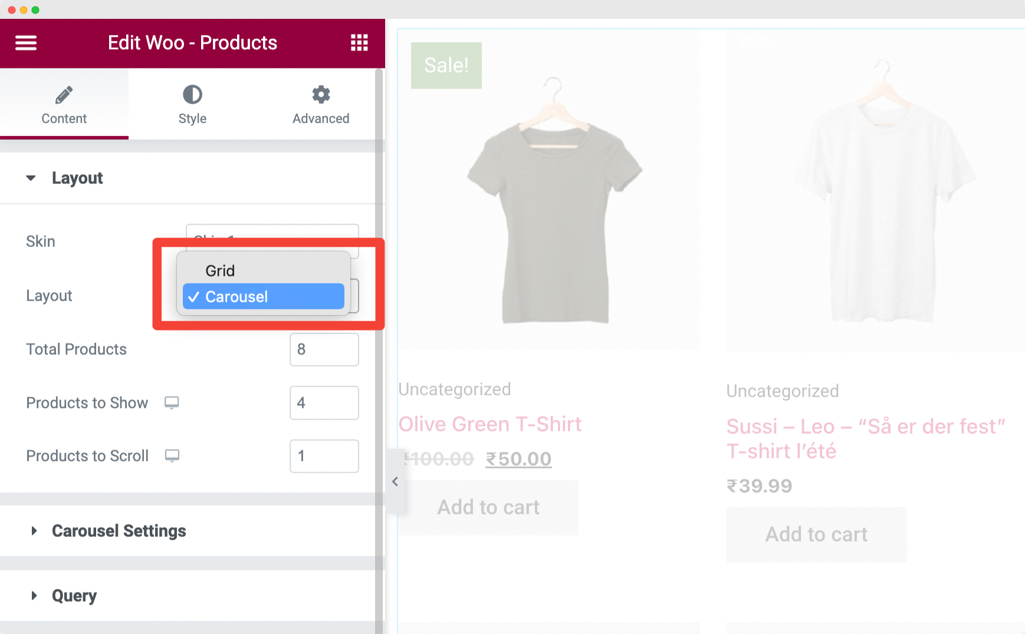Open the Elementor hamburger menu

pos(26,42)
